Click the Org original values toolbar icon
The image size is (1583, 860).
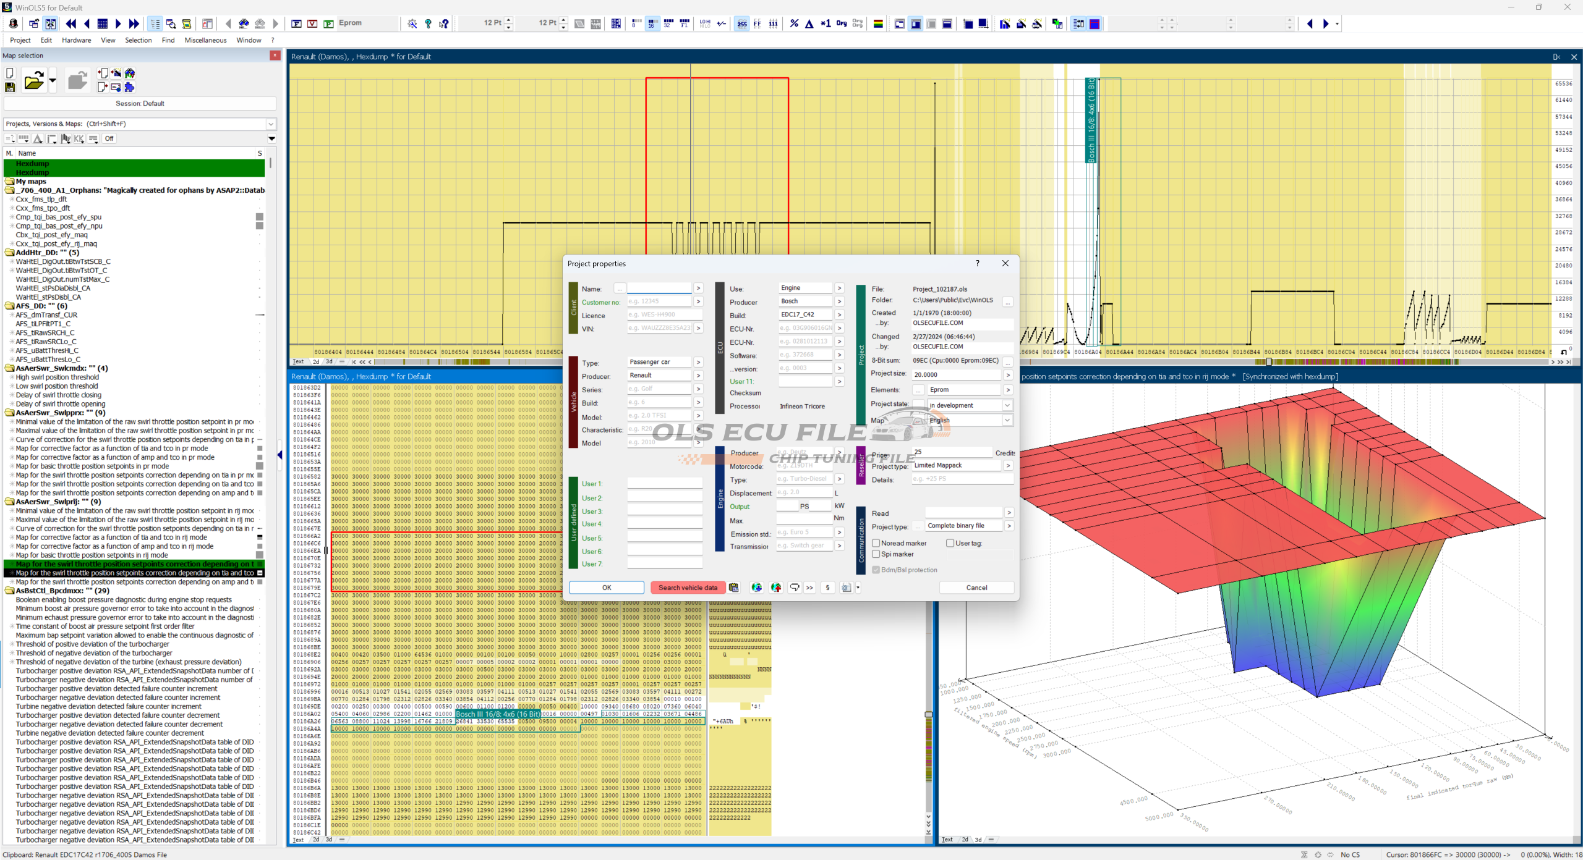pyautogui.click(x=841, y=23)
